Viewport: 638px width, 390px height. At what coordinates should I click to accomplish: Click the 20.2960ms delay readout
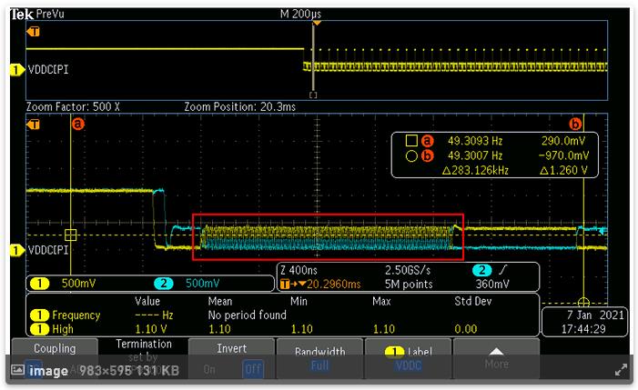tap(334, 284)
